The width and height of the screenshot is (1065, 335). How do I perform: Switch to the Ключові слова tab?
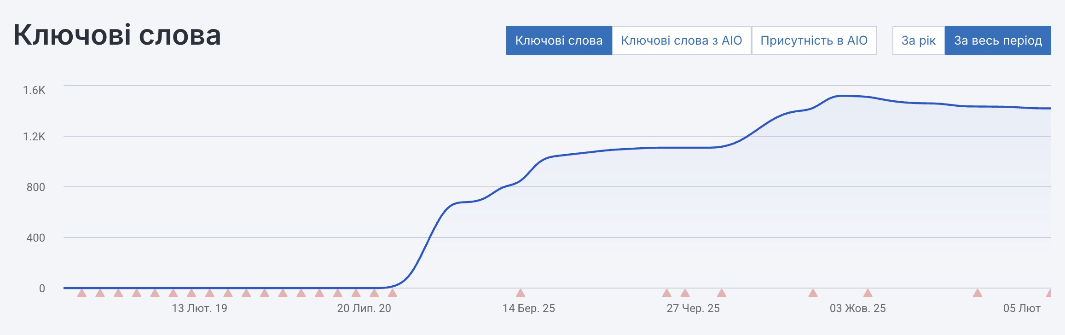click(559, 40)
